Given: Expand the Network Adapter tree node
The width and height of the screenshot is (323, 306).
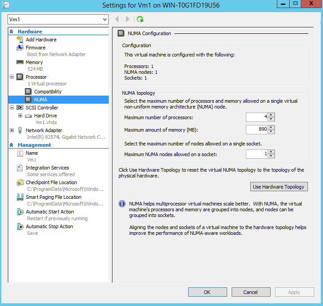Looking at the screenshot, I should [x=12, y=130].
